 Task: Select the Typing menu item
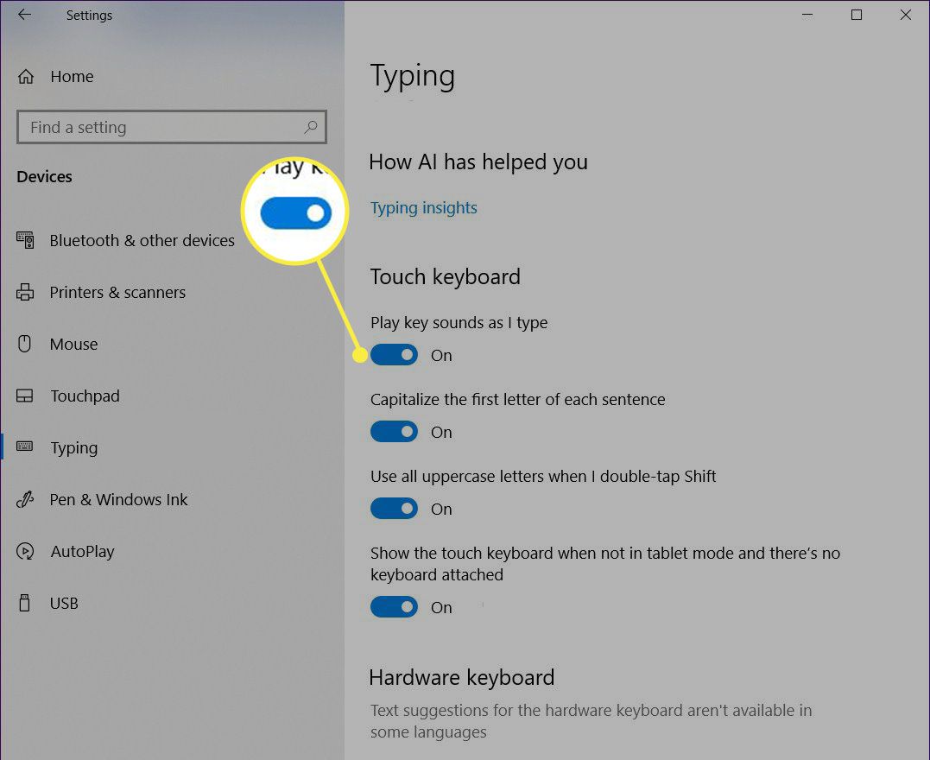pos(74,447)
